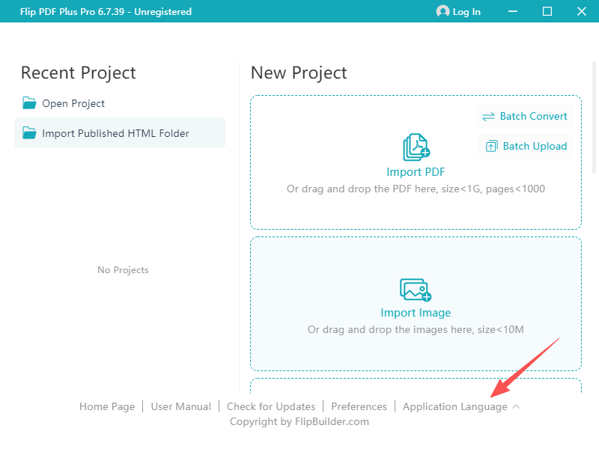Open the User Manual footer link

coord(180,406)
